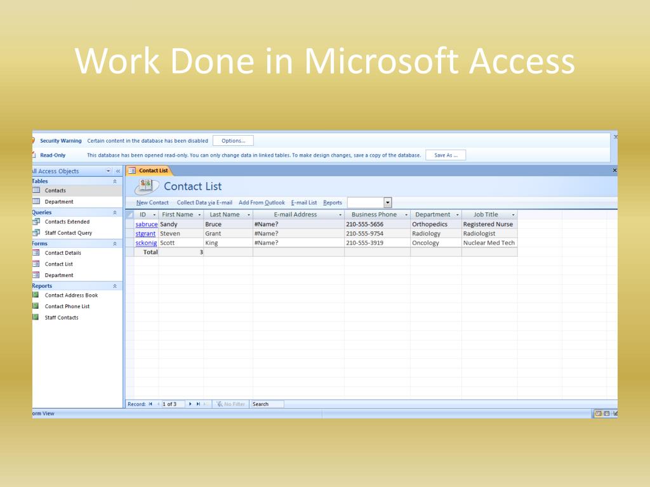Viewport: 650px width, 487px height.
Task: Select the Department cell 'Orthopedics'
Action: [436, 224]
